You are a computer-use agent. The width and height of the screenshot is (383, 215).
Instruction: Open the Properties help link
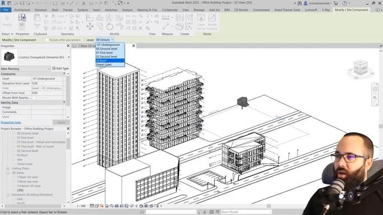coord(11,122)
